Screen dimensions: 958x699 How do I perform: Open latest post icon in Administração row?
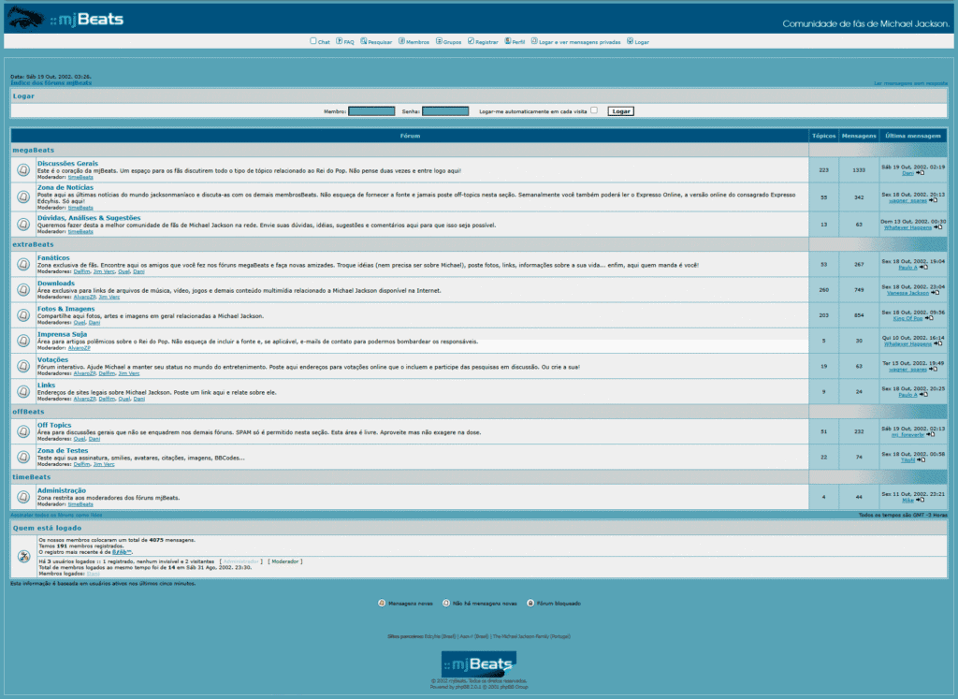[x=921, y=500]
